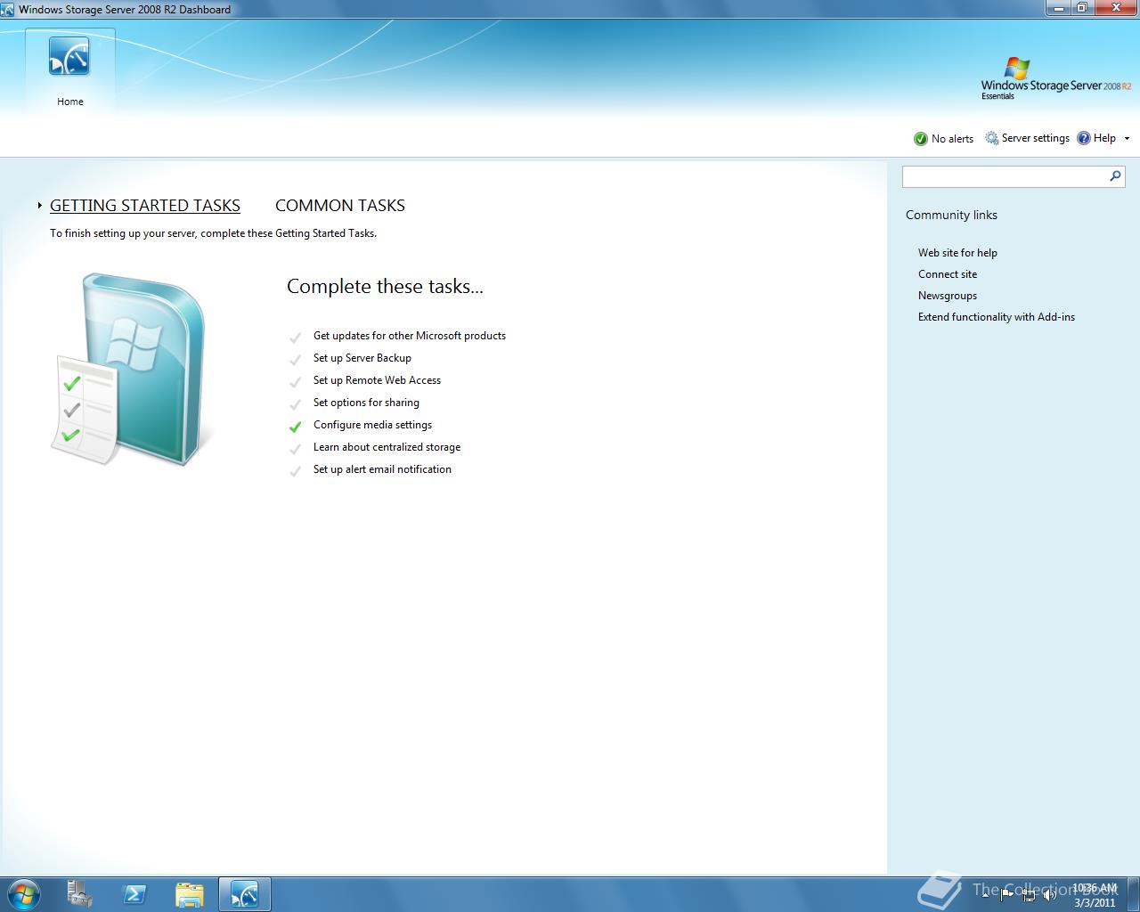Click checkmark beside Learn about centralized storage
This screenshot has height=912, width=1140.
(295, 449)
